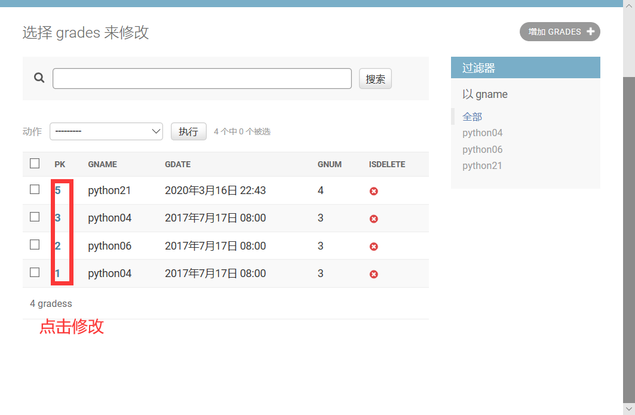
Task: Click the 增加 GRADES button
Action: click(x=560, y=32)
